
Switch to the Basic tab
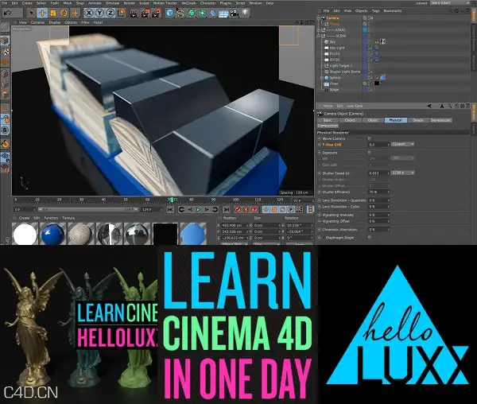pyautogui.click(x=328, y=120)
